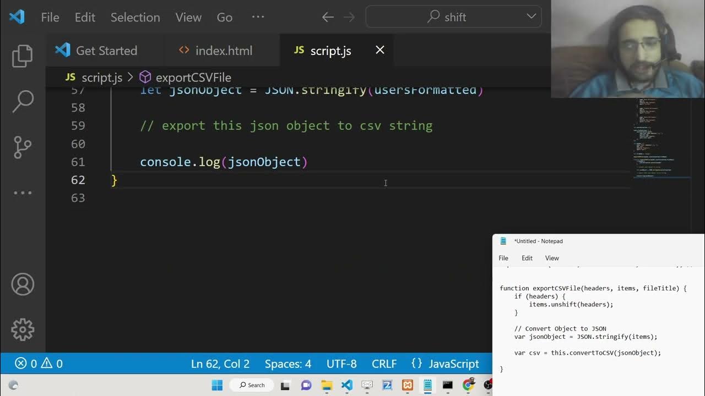Close the script.js editor tab
Viewport: 705px width, 396px height.
(379, 50)
